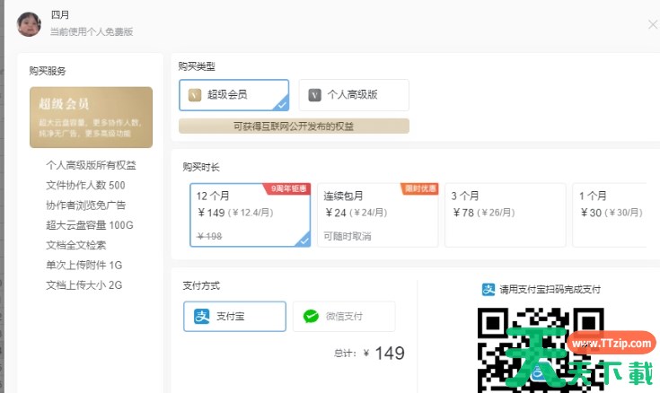The width and height of the screenshot is (660, 393).
Task: Click the user avatar picture
Action: [29, 24]
